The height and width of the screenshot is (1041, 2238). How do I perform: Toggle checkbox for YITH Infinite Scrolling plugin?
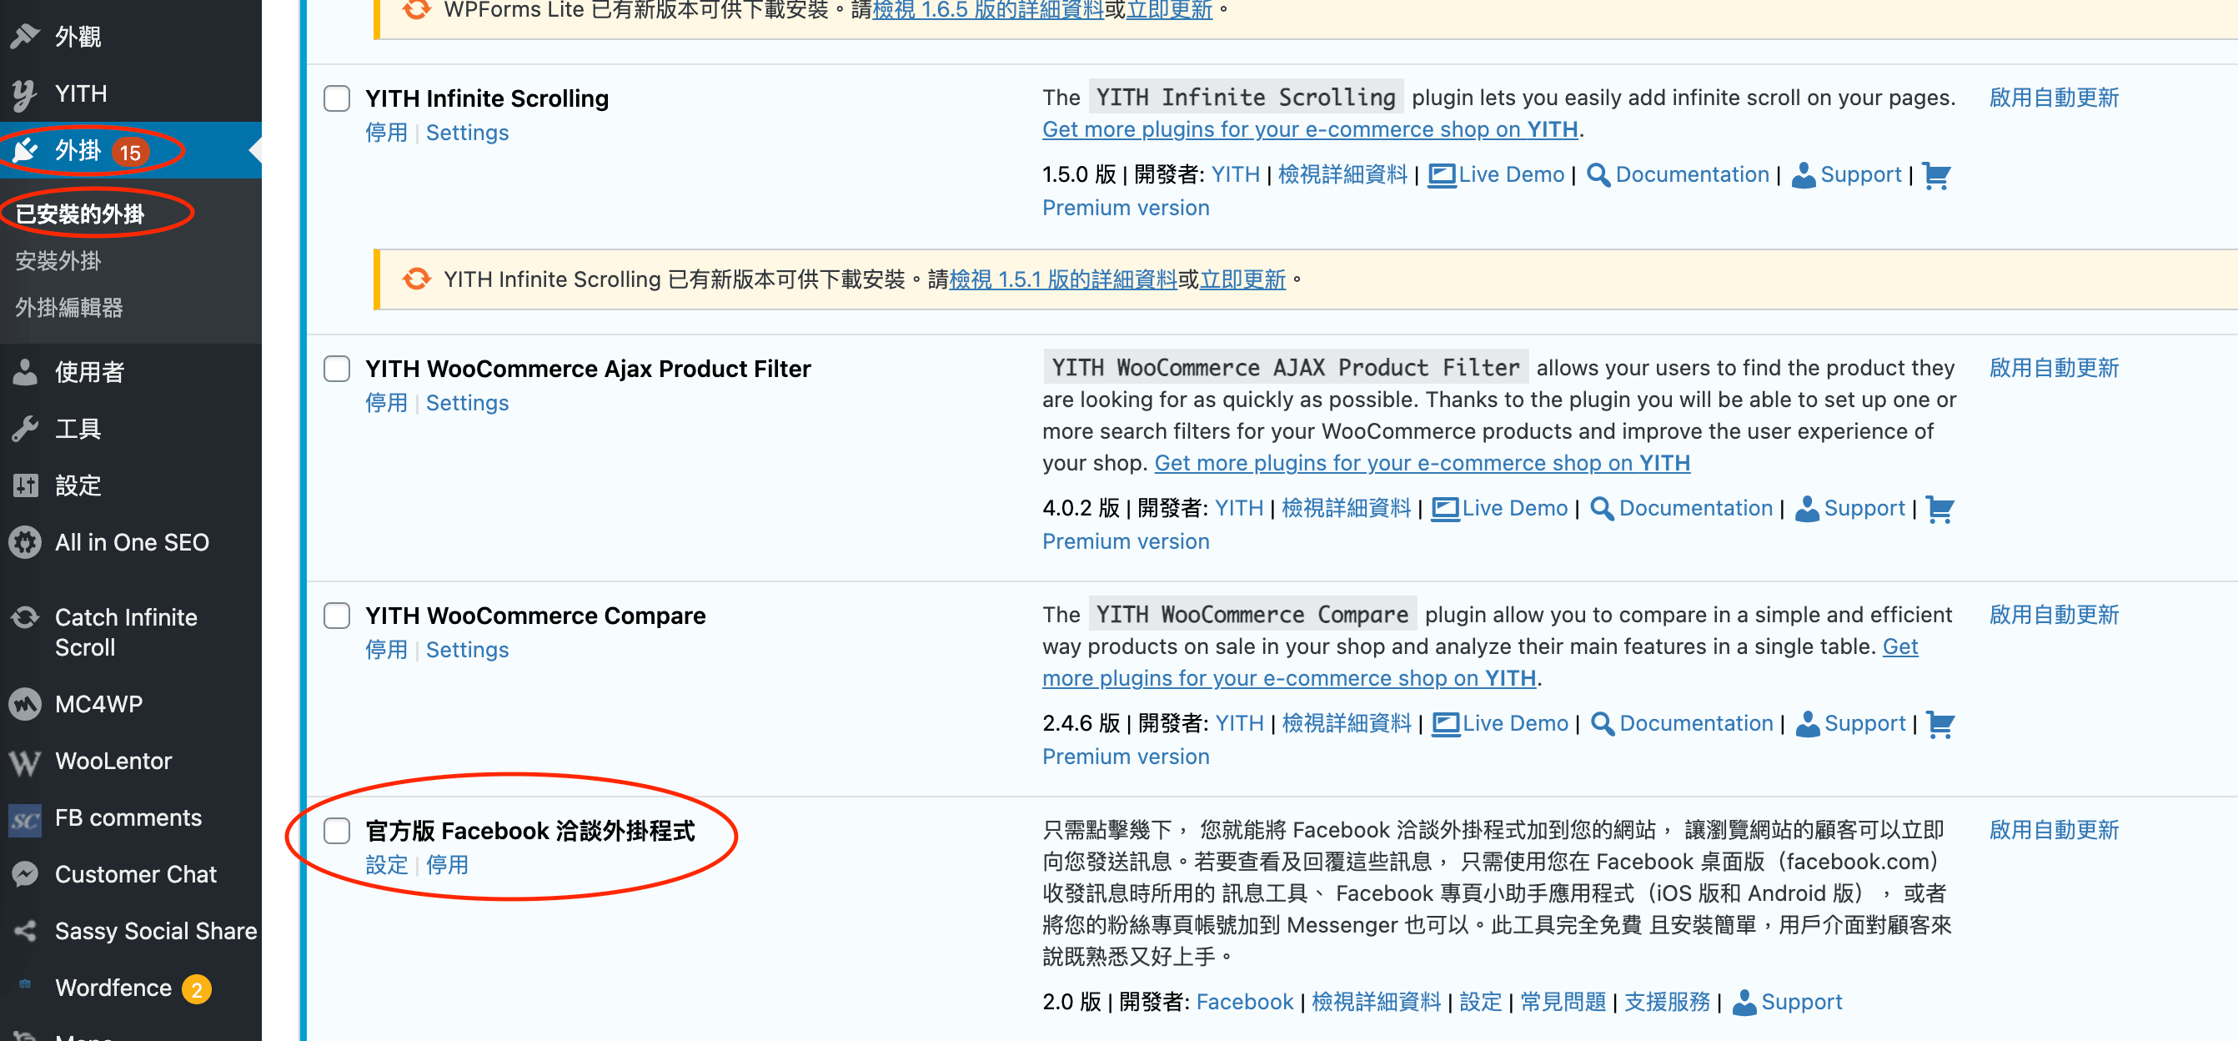(337, 97)
